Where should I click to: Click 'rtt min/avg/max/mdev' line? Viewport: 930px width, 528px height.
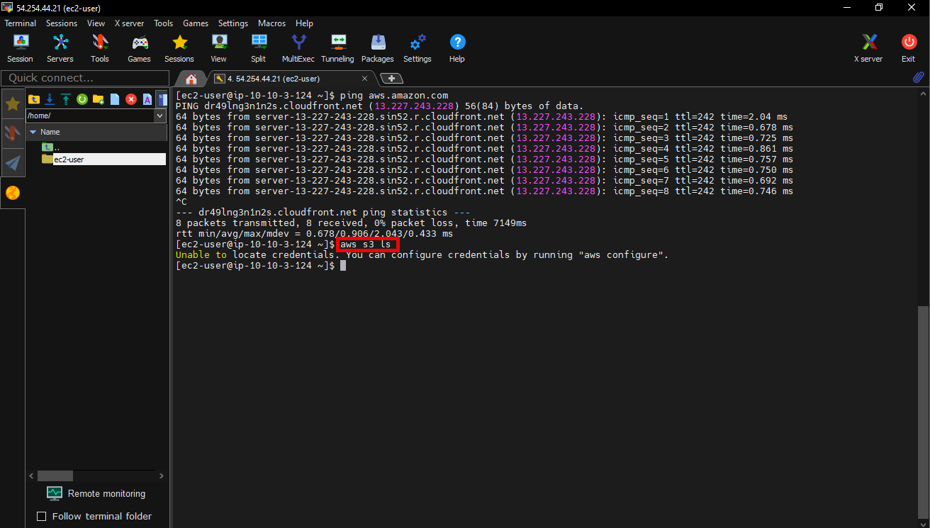point(314,234)
